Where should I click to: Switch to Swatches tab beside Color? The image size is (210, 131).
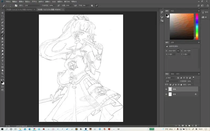tap(172, 11)
